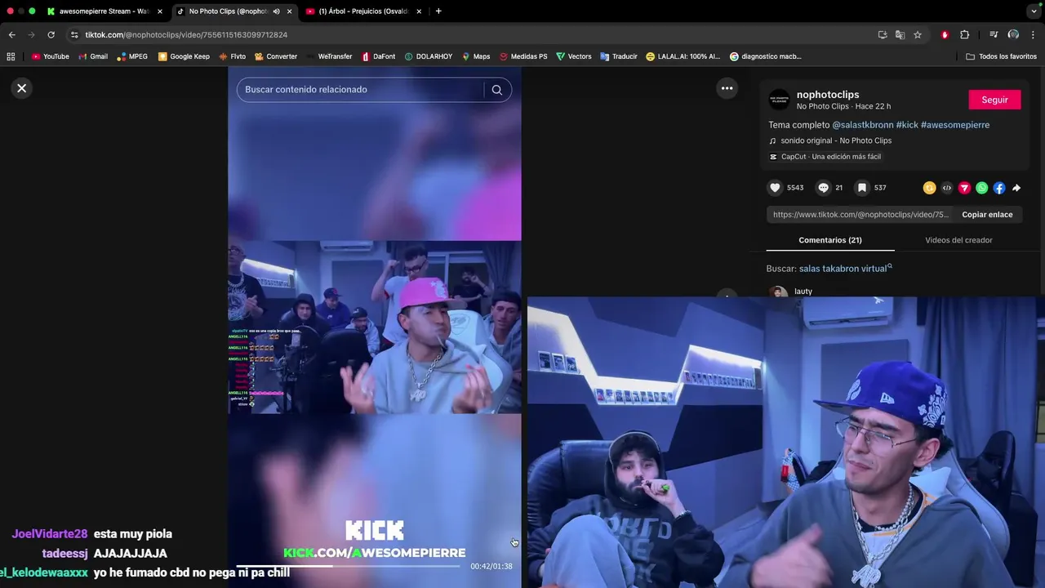The width and height of the screenshot is (1045, 588).
Task: Follow nophotoclips with Seguir button
Action: pyautogui.click(x=994, y=100)
